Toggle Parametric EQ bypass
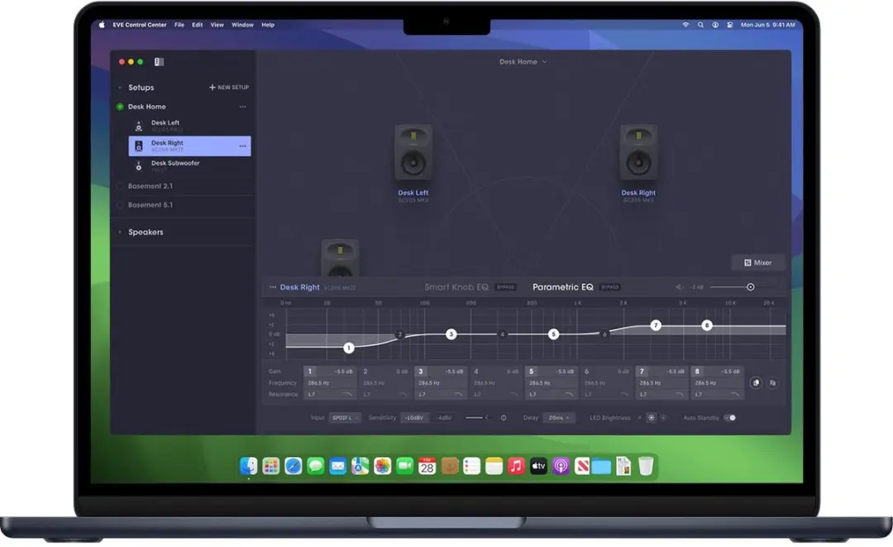Image resolution: width=893 pixels, height=547 pixels. tap(610, 287)
